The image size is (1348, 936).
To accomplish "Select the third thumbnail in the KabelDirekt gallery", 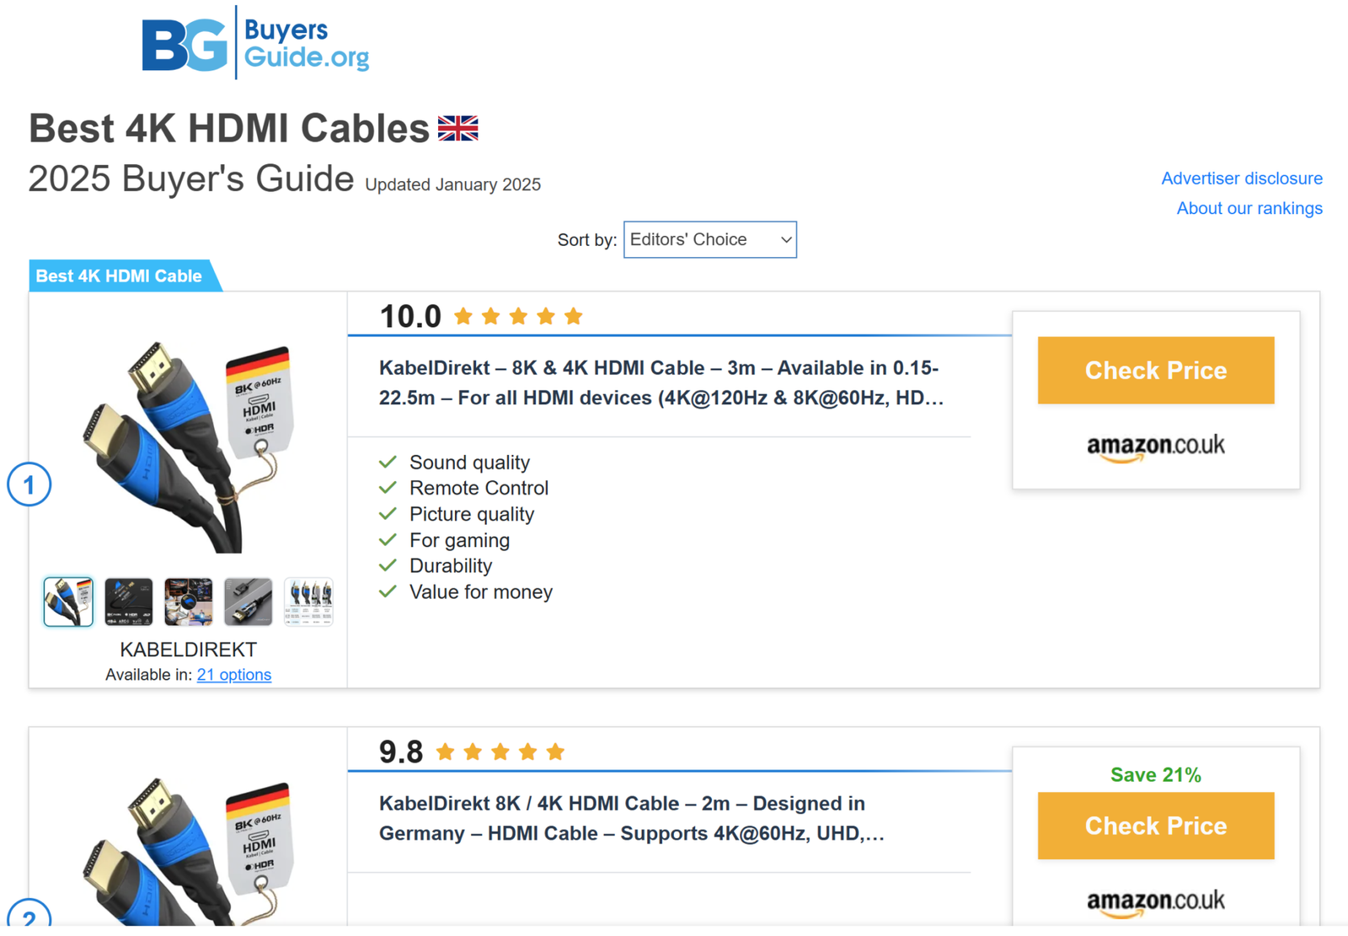I will 188,602.
